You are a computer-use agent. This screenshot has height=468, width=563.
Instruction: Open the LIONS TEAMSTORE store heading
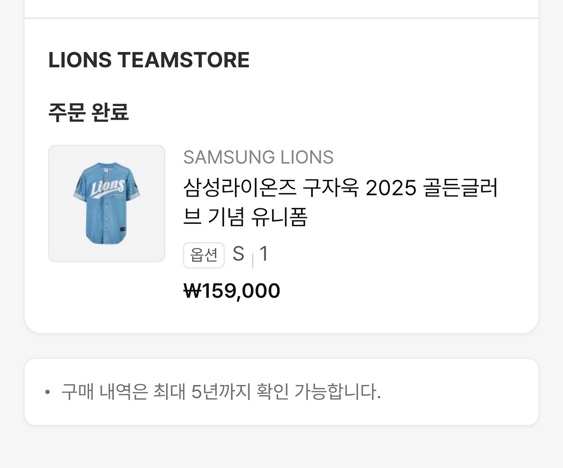pyautogui.click(x=149, y=60)
